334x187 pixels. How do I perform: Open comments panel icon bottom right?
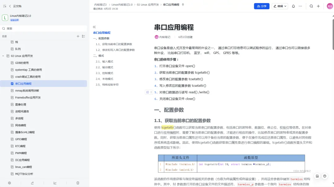[317, 176]
